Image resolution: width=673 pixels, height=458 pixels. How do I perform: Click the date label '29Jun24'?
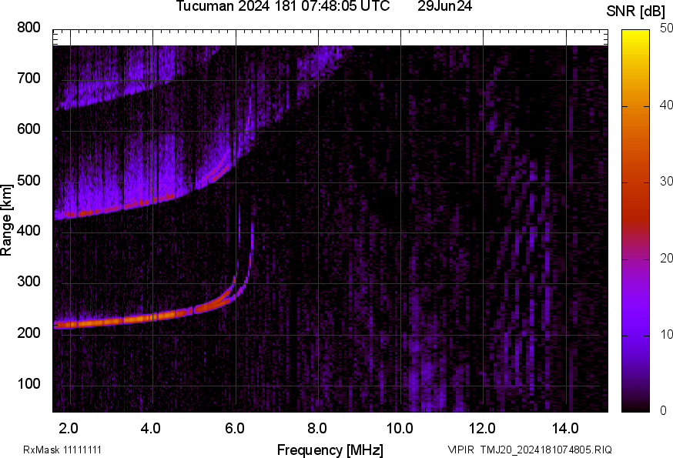(444, 6)
